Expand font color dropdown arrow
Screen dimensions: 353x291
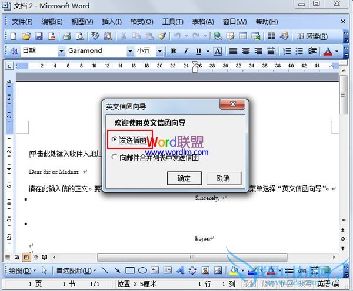tap(337, 52)
